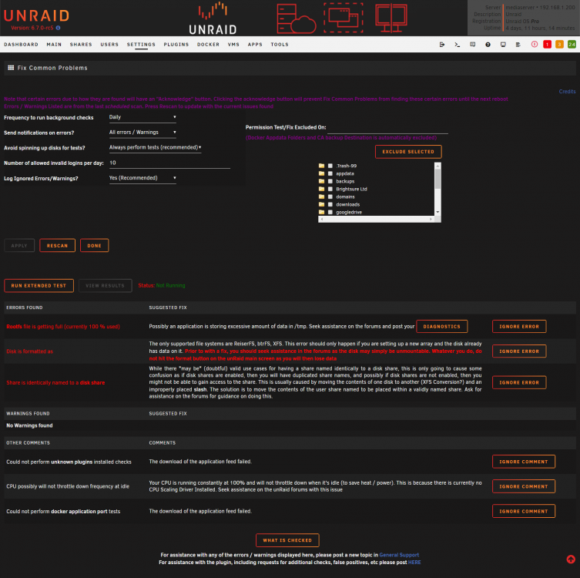Open the General Support link

point(399,555)
